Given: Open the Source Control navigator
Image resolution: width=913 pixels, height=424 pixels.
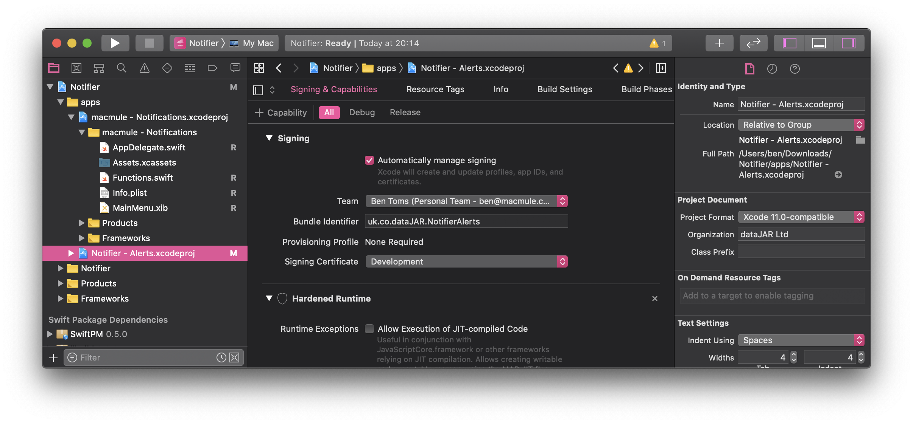Looking at the screenshot, I should pyautogui.click(x=76, y=68).
